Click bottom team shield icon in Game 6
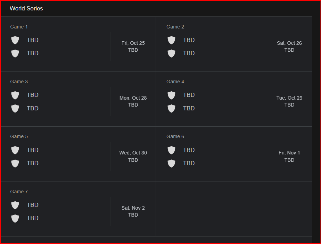 [x=171, y=163]
